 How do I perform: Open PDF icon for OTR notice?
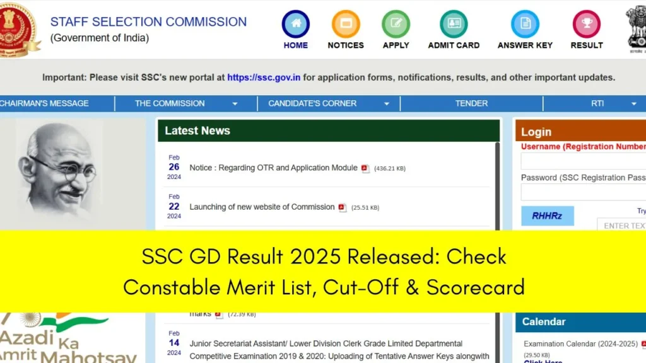(365, 168)
